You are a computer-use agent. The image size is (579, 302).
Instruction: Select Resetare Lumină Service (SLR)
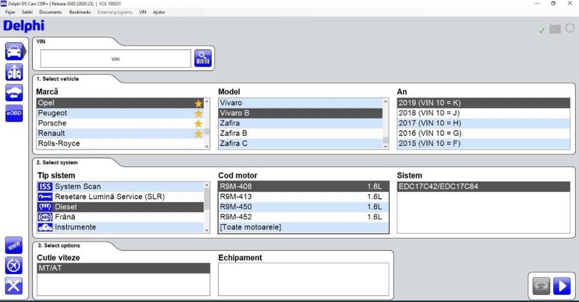point(120,197)
